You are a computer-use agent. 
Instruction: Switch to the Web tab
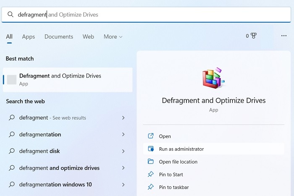[88, 37]
